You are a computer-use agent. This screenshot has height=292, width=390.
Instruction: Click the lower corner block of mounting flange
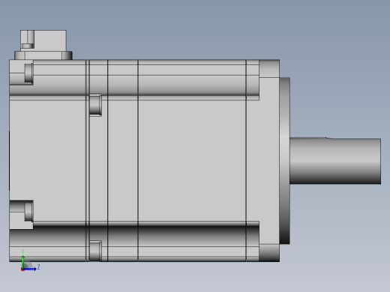[x=269, y=252]
